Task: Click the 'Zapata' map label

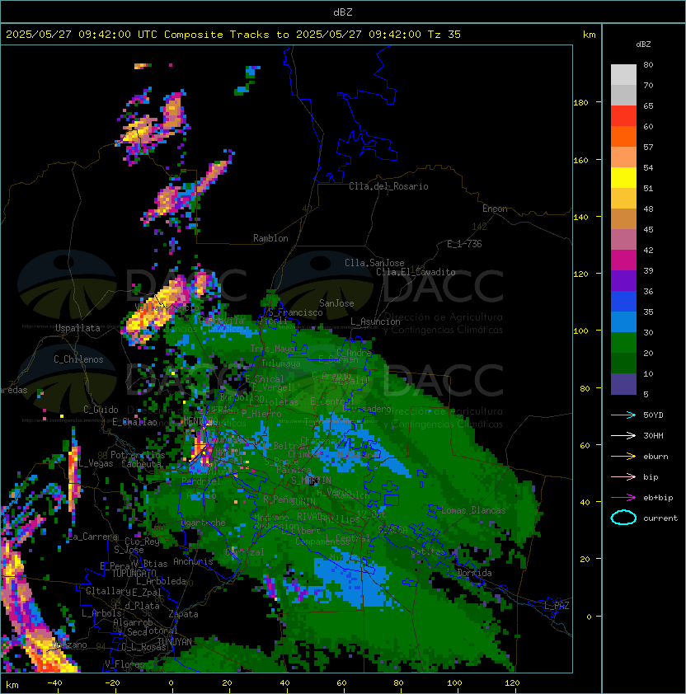Action: [x=183, y=614]
